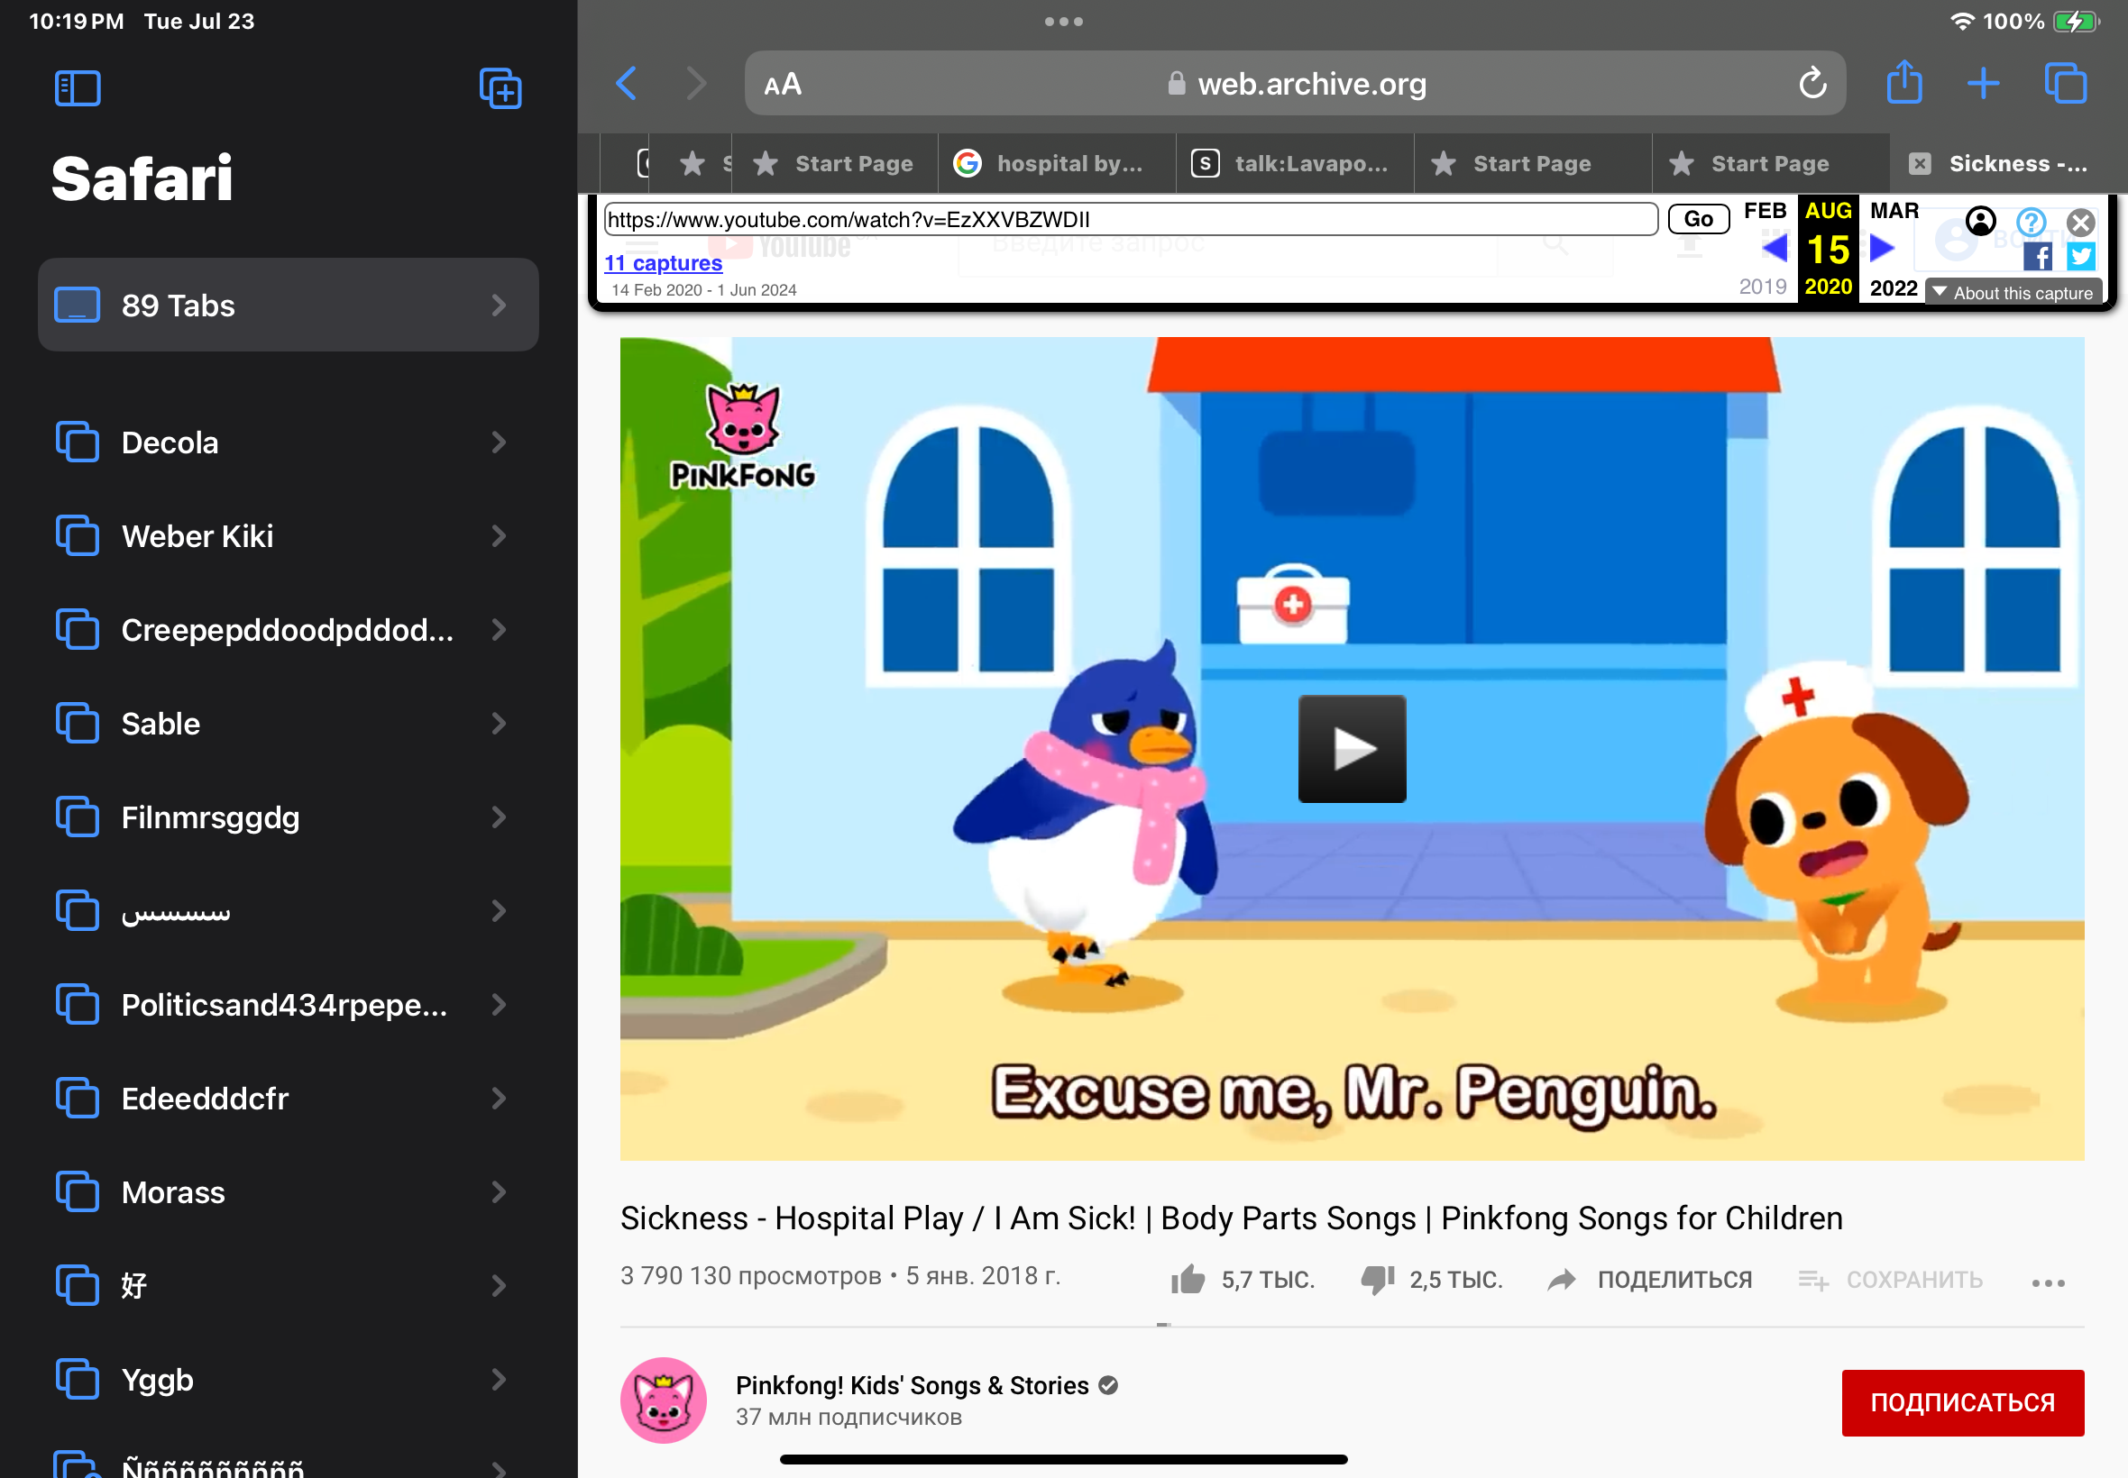Click the Wayback URL input field

1130,220
